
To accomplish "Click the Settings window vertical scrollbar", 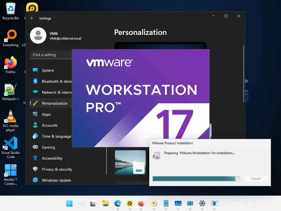I will [244, 74].
